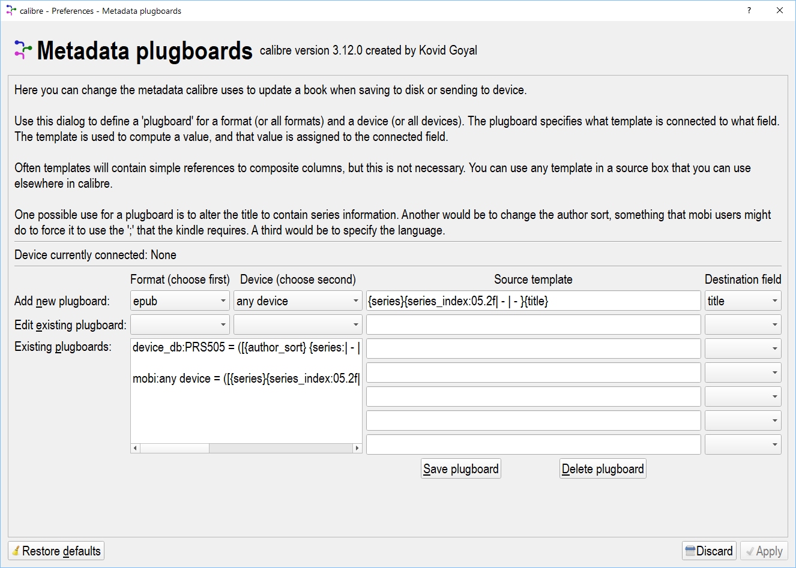Open the empty destination dropdown in the Edit existing plugboard row
Viewport: 796px width, 568px height.
pos(743,325)
